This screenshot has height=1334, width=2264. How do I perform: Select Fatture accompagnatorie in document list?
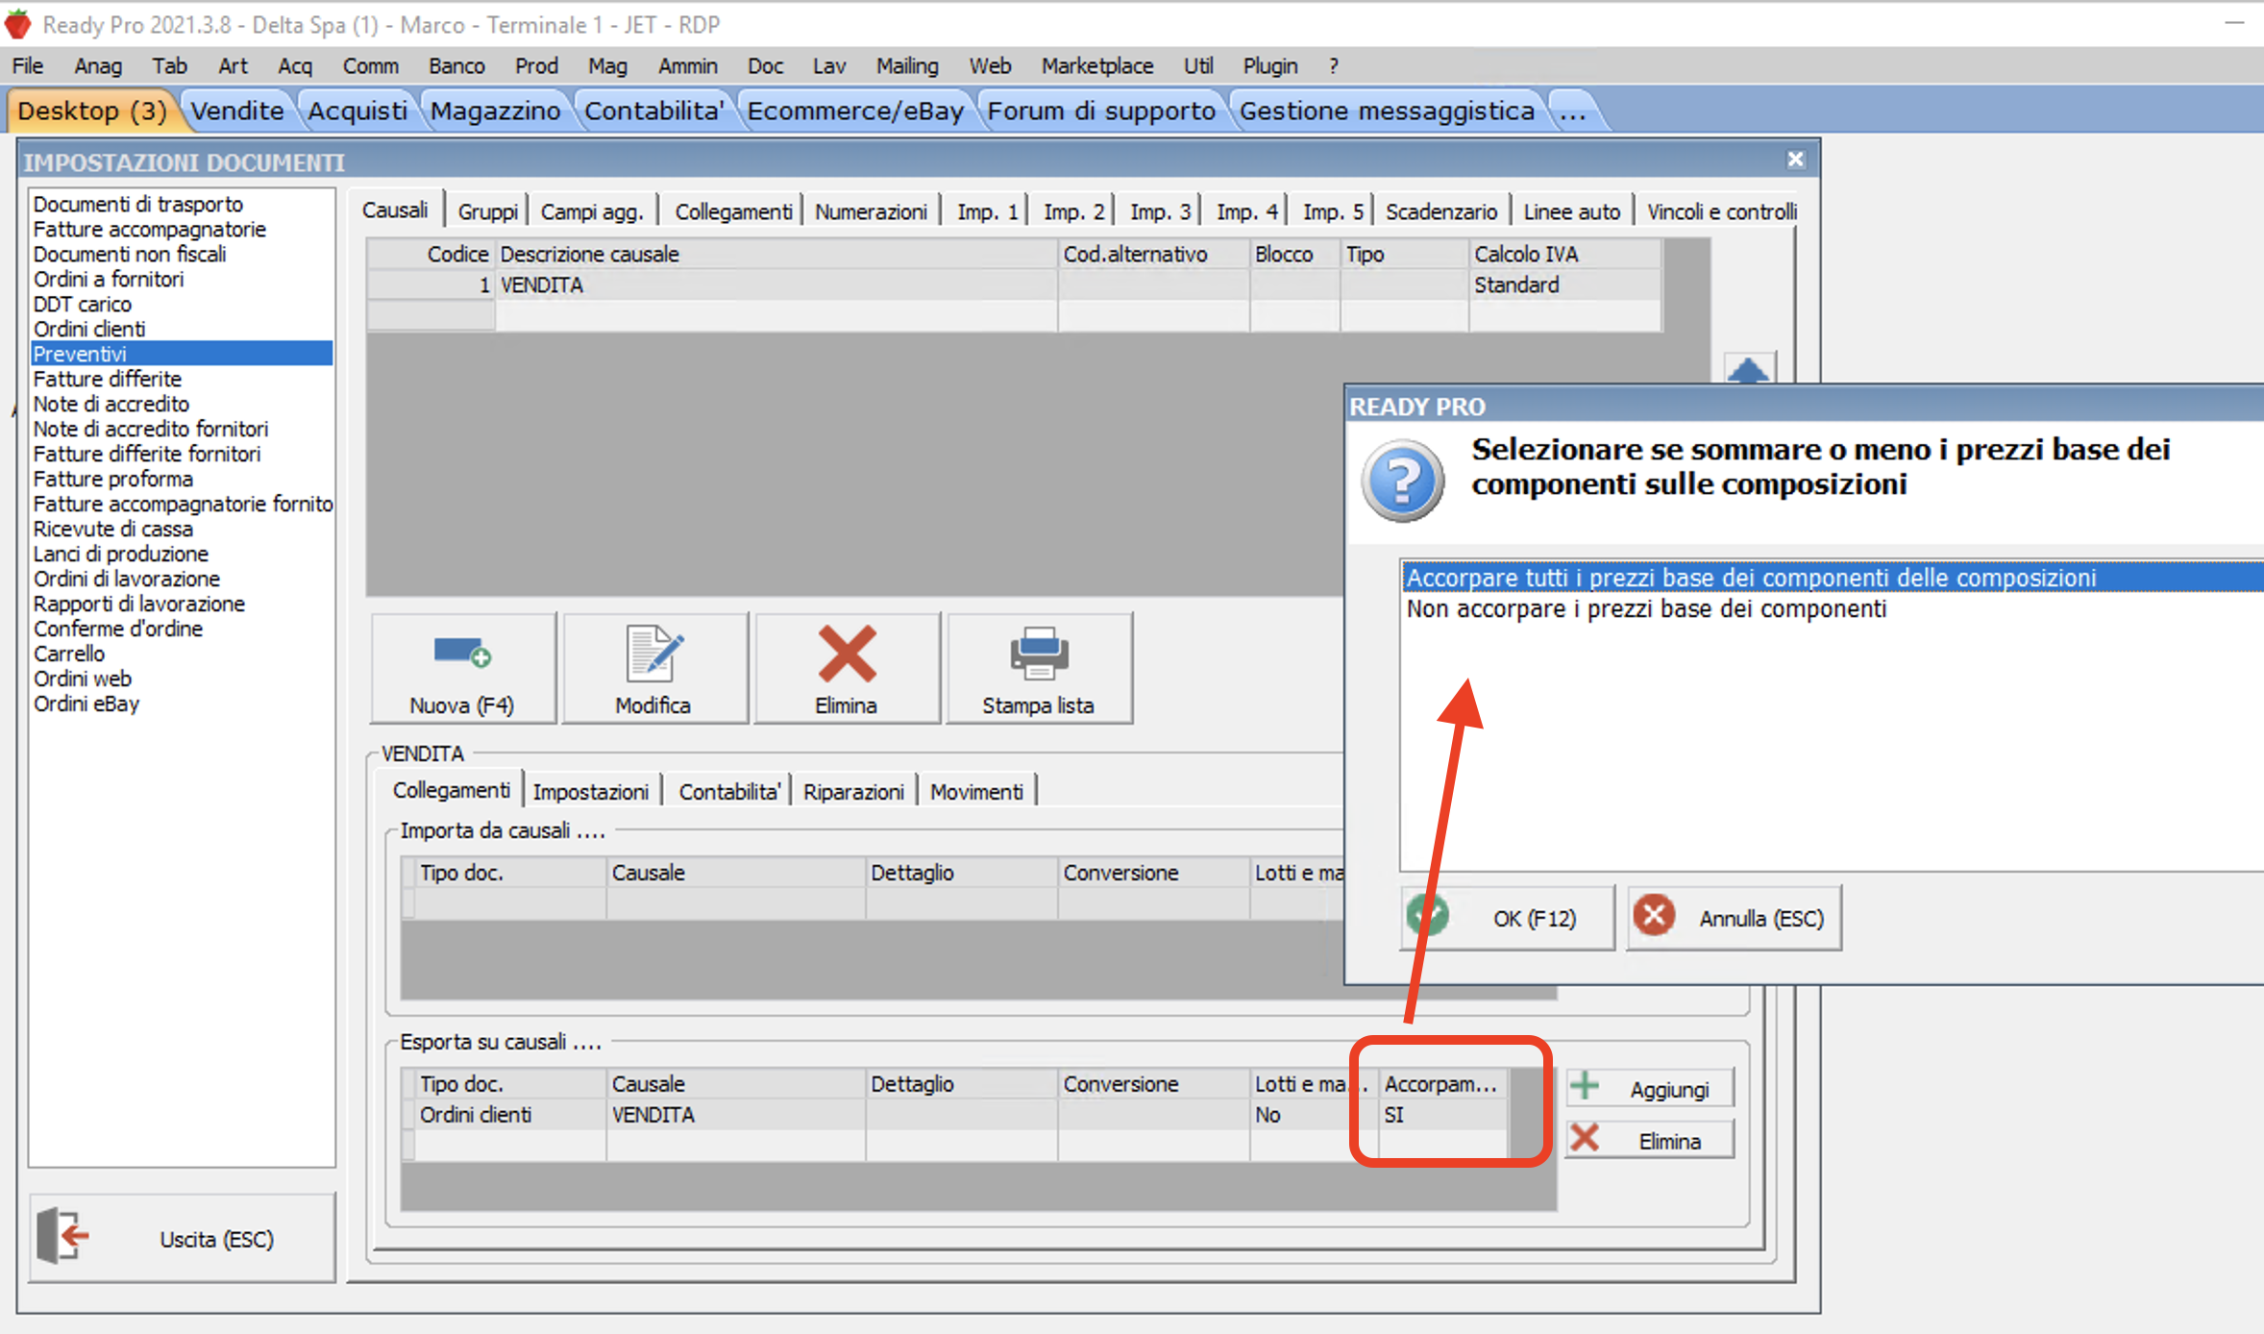[x=182, y=229]
